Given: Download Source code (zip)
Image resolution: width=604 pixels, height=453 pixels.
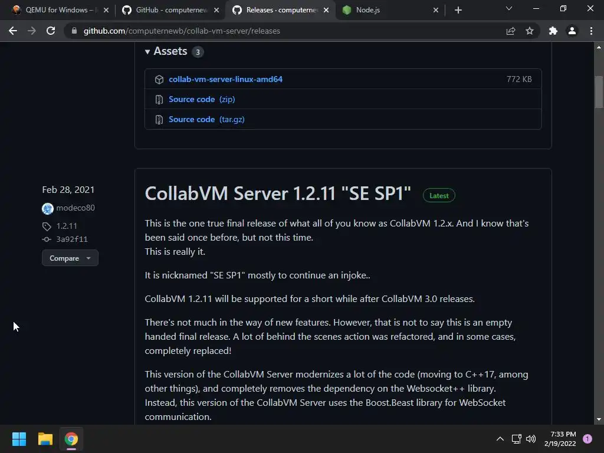Looking at the screenshot, I should (x=202, y=99).
